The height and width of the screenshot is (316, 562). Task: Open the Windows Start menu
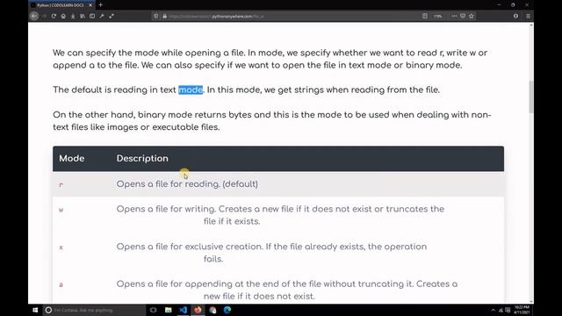pos(35,310)
